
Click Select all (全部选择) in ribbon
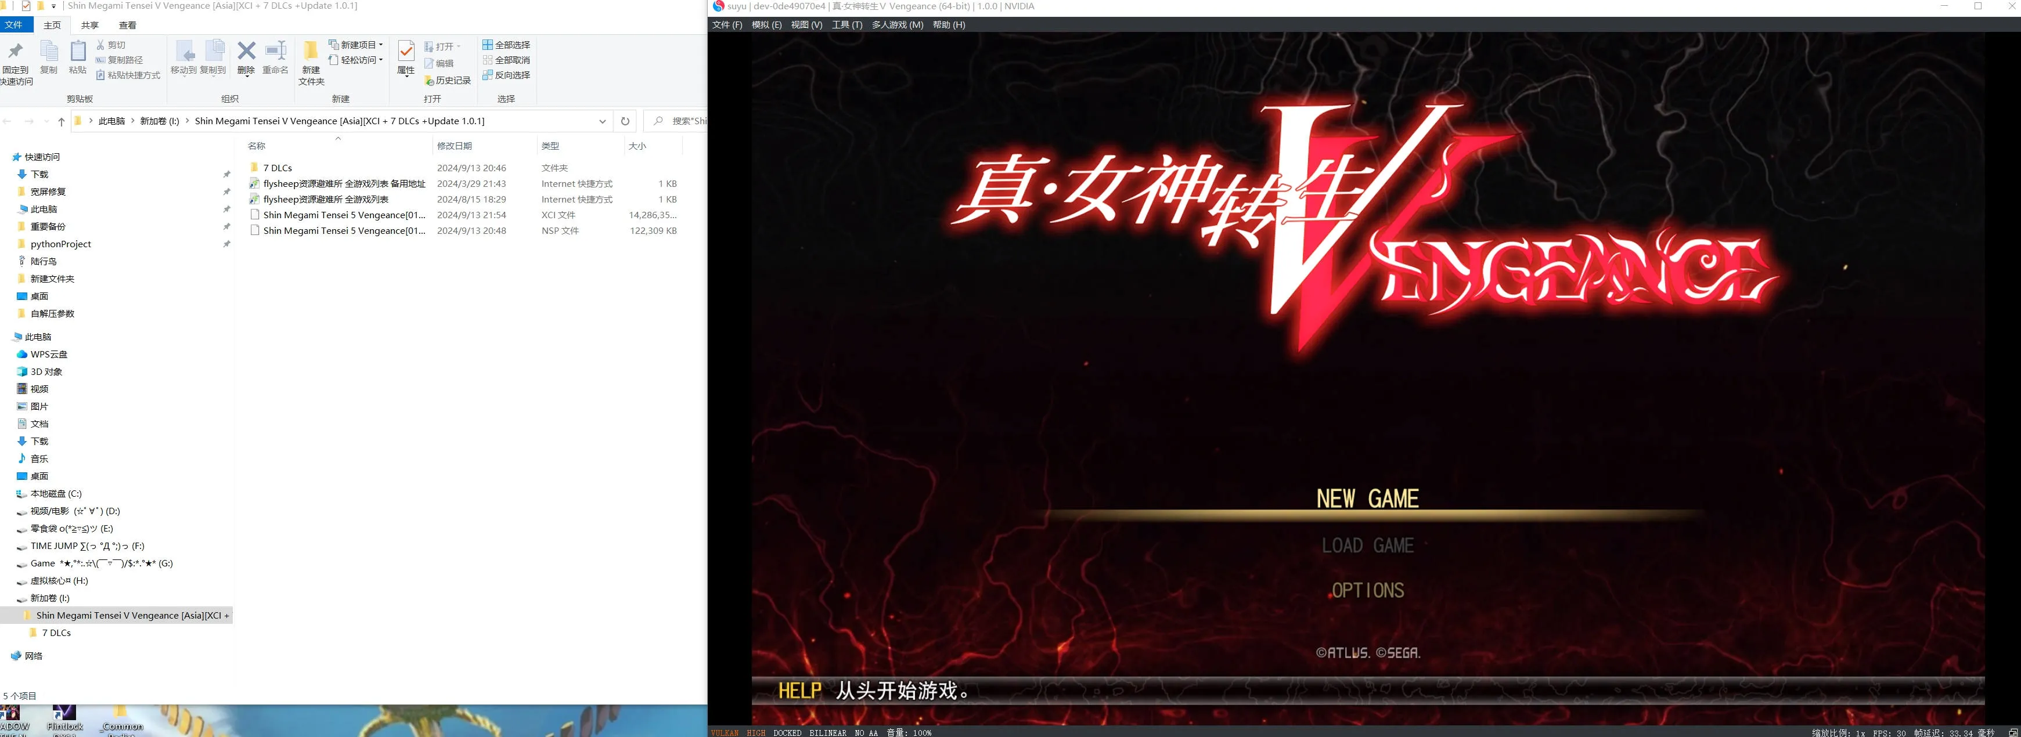click(x=506, y=45)
